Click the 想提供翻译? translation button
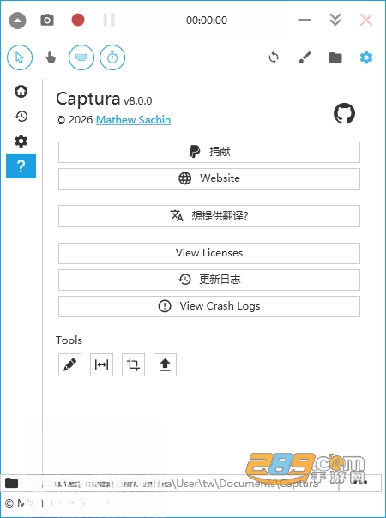The width and height of the screenshot is (386, 518). click(209, 216)
